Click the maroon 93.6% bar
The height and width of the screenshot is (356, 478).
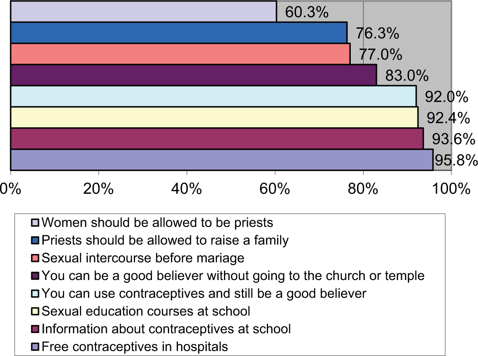click(x=217, y=139)
